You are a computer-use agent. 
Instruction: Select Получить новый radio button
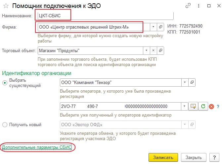(x=5, y=124)
